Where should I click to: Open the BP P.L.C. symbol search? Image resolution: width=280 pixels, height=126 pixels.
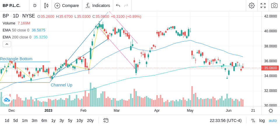(x=11, y=6)
